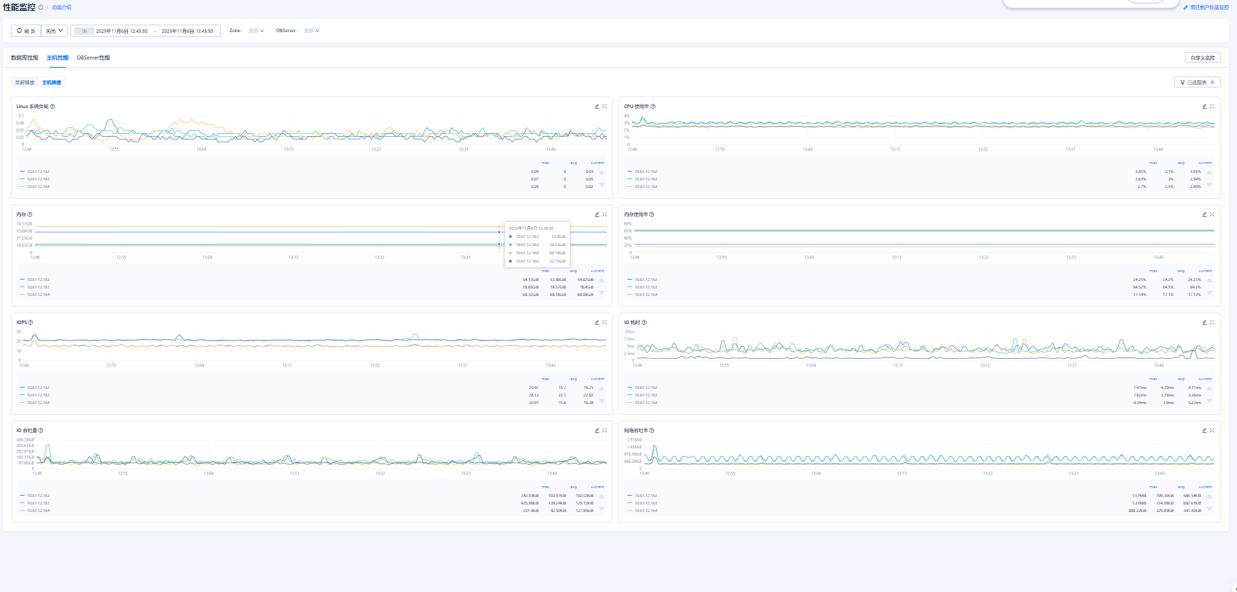The height and width of the screenshot is (592, 1237).
Task: Select the 主机维度 segment option
Action: tap(51, 83)
